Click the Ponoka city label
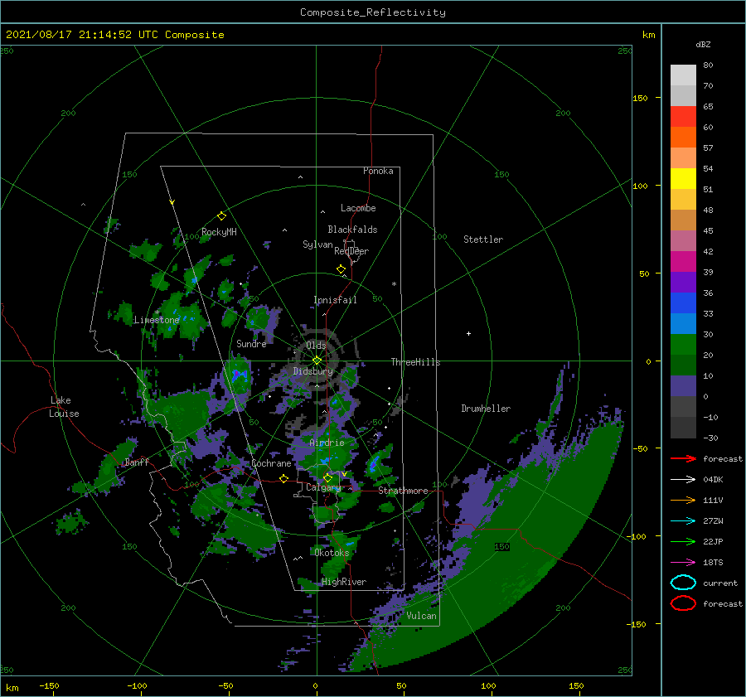 click(378, 171)
